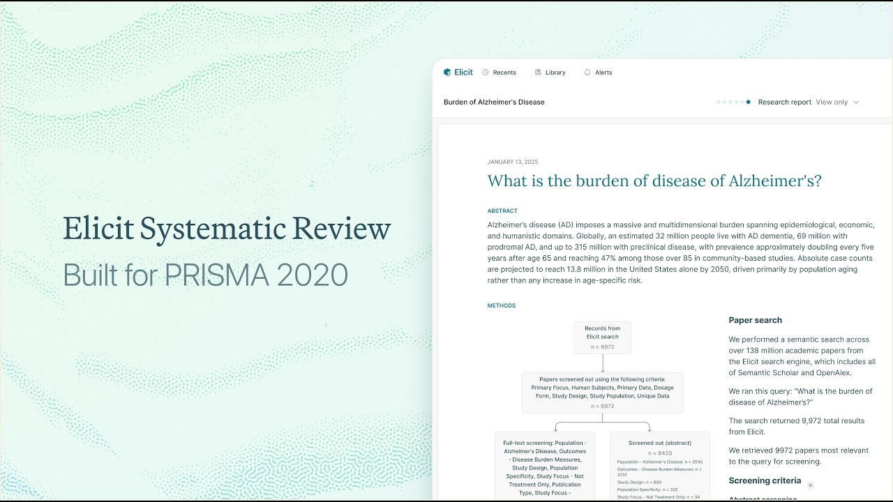This screenshot has width=893, height=502.
Task: Click the active last progress step dot
Action: click(749, 102)
